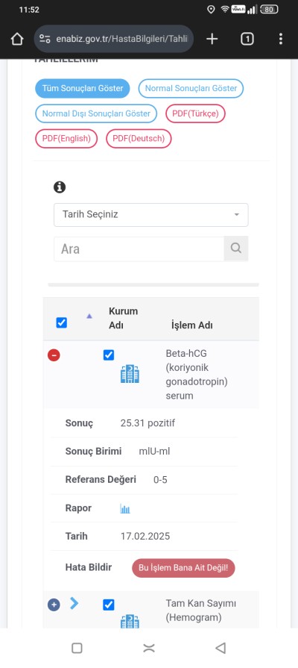Select Normal Dışı Sonuçları Göster filter
Viewport: 298px width, 668px height.
tap(96, 113)
